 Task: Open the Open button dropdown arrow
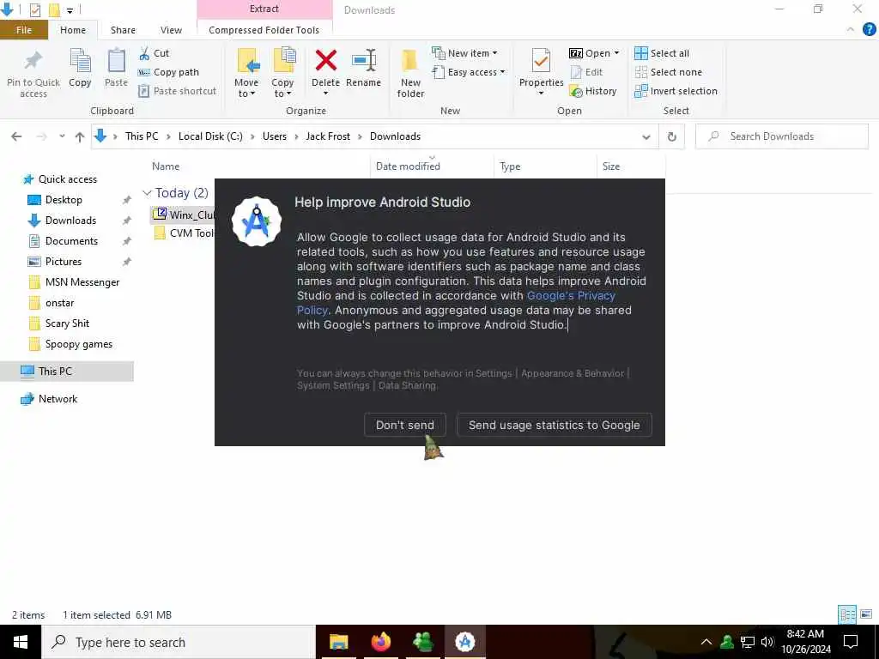click(x=616, y=53)
